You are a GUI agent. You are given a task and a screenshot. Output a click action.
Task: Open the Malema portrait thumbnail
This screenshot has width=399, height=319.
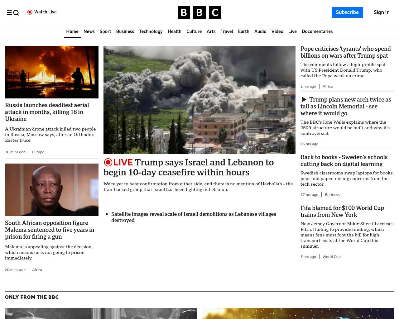(52, 190)
